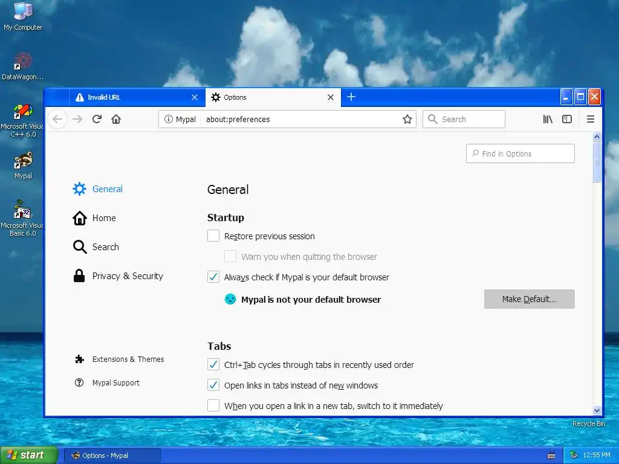Click the Start button
Screen dimensions: 619x464
click(x=29, y=456)
